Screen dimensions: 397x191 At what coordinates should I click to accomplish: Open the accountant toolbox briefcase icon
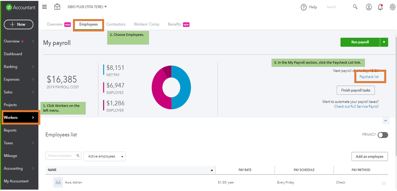(58, 7)
